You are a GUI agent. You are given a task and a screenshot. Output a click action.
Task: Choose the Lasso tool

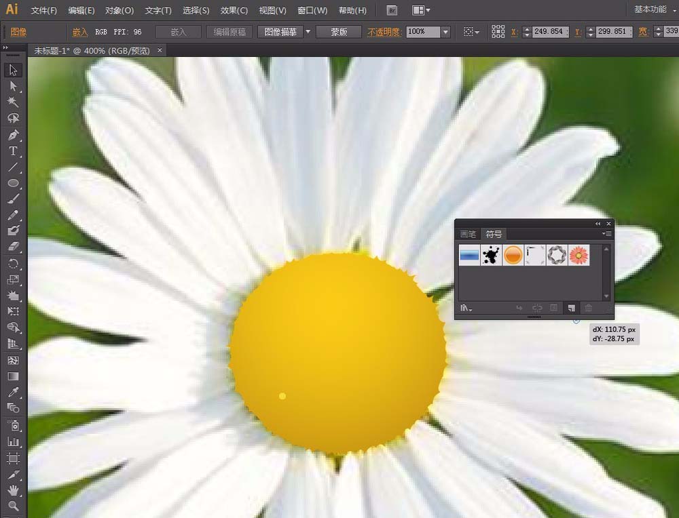(13, 118)
